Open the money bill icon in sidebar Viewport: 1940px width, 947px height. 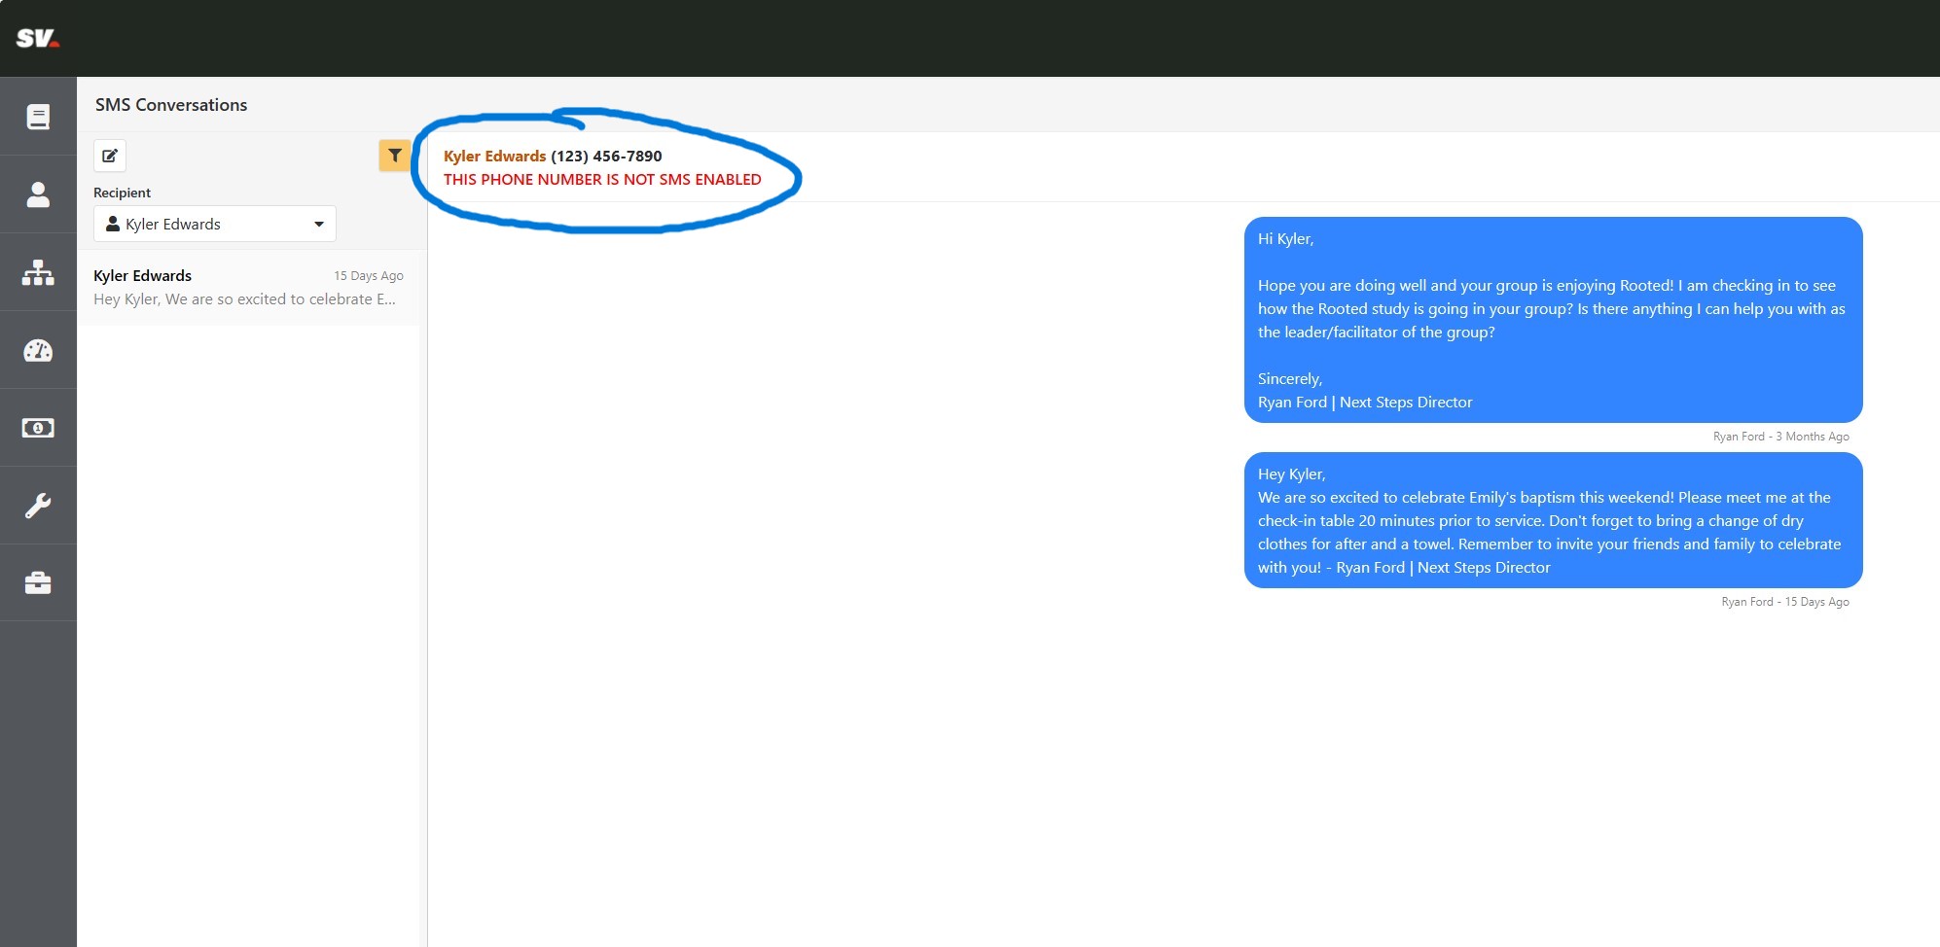(x=38, y=428)
